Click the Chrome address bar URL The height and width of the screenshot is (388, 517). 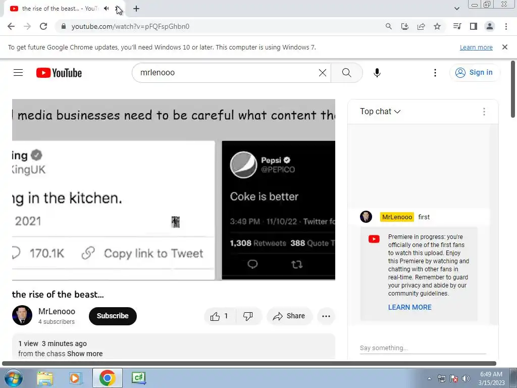click(x=131, y=26)
